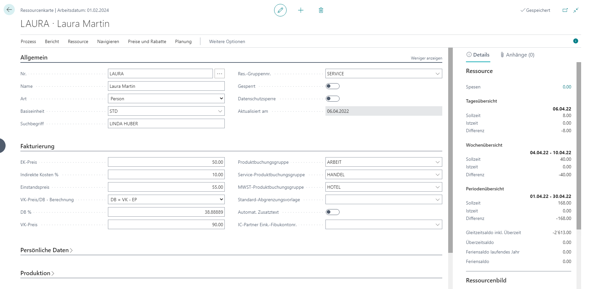
Task: Click Weniger anzeigen link
Action: [426, 58]
